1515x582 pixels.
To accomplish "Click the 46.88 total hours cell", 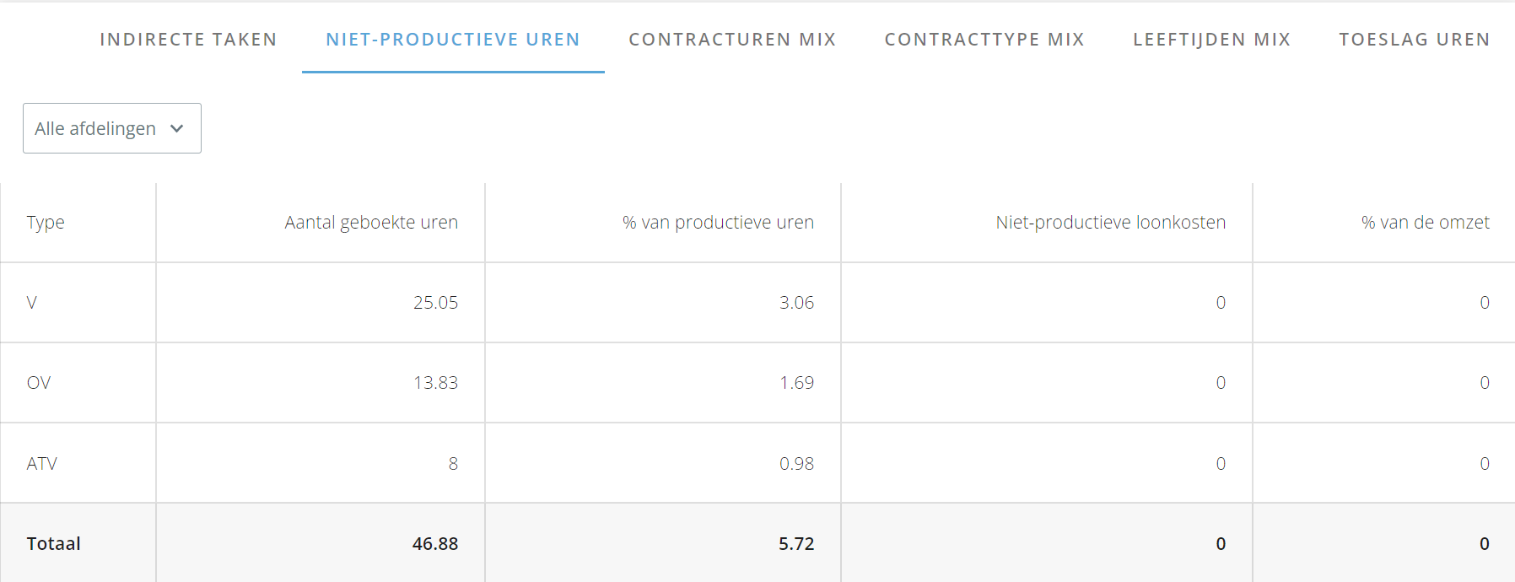I will (x=435, y=544).
